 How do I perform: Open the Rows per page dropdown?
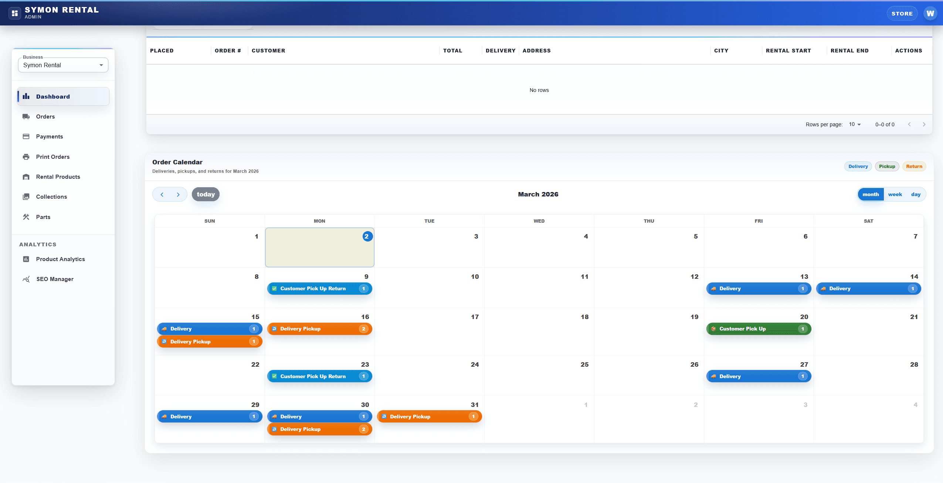pos(854,124)
